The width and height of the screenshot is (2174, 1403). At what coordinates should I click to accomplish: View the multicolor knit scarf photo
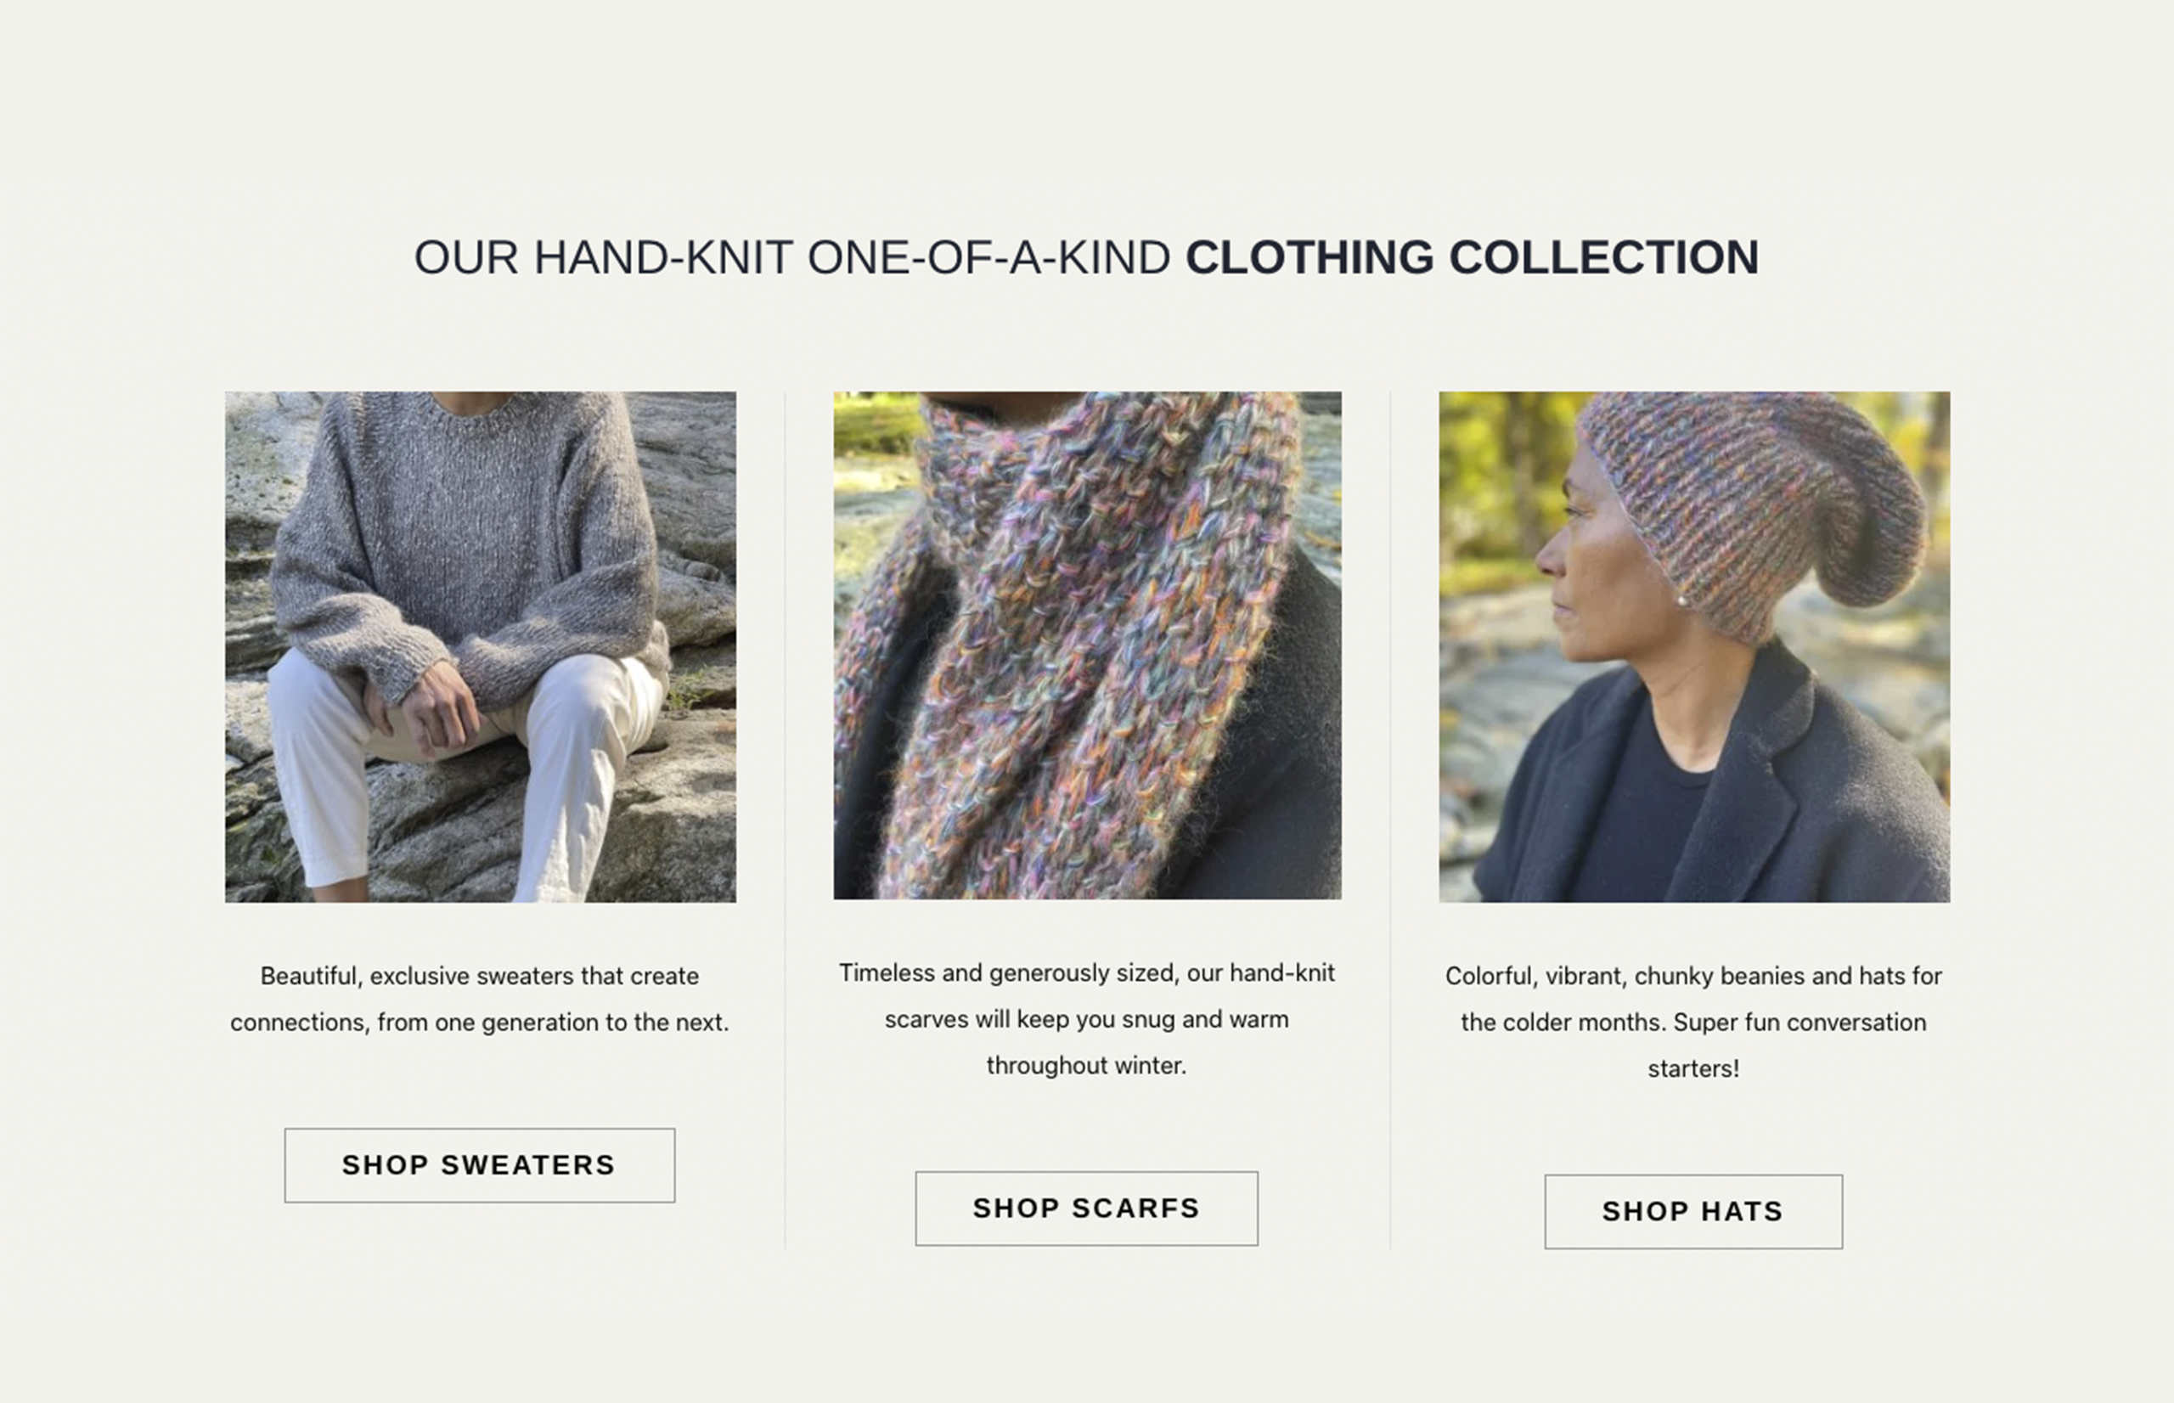pyautogui.click(x=1088, y=646)
